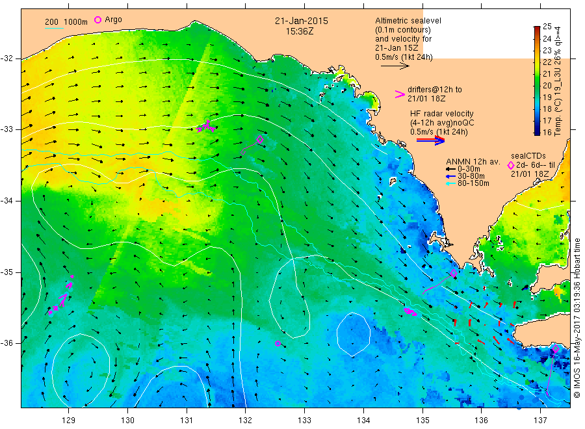Click the '15:36Z' time label
This screenshot has width=585, height=429.
click(300, 31)
